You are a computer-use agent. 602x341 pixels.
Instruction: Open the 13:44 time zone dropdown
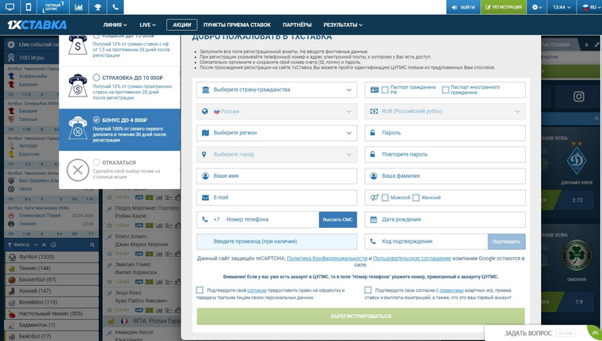562,7
